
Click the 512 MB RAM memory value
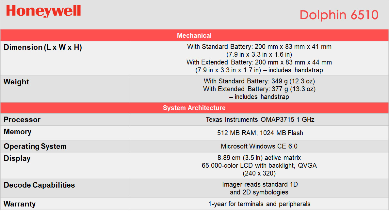(x=260, y=133)
